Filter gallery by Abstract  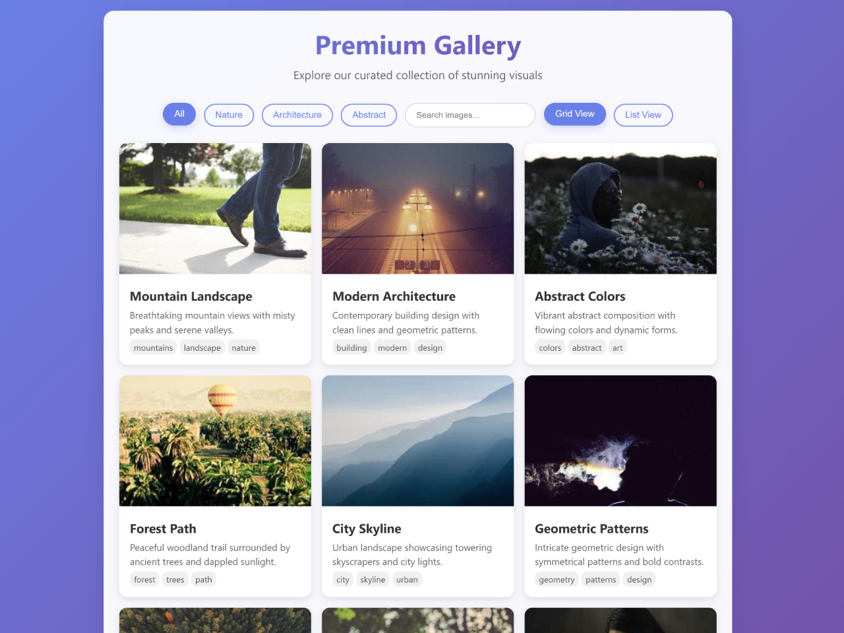[x=369, y=115]
